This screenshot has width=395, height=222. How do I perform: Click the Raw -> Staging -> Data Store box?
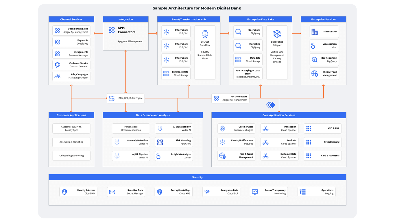tap(248, 74)
